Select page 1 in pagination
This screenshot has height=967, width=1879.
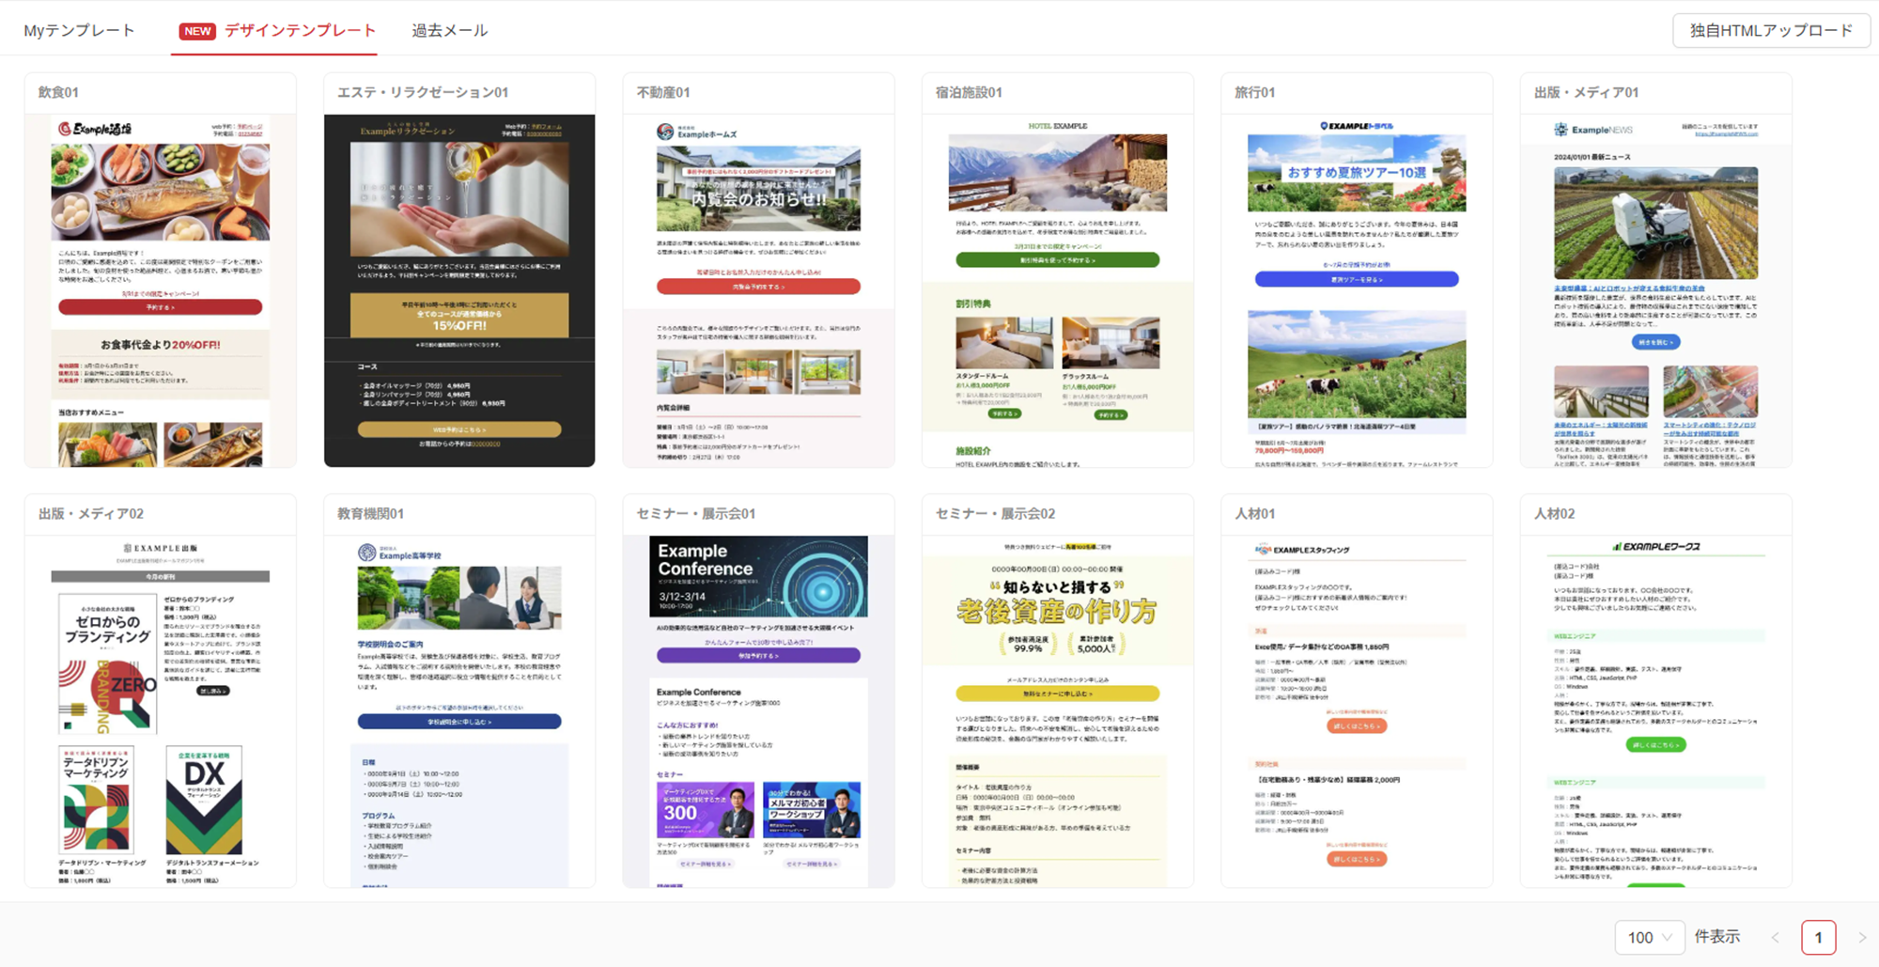[x=1818, y=937]
